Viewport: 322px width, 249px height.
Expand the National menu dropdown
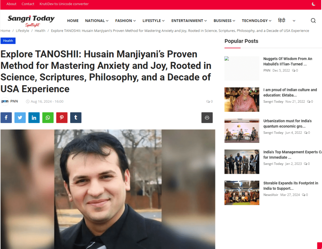(x=97, y=20)
